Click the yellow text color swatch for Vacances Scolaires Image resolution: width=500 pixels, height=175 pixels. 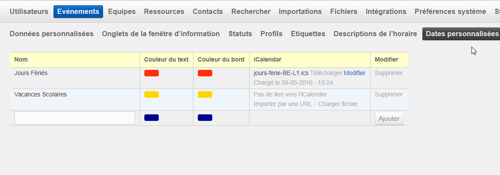click(x=151, y=95)
